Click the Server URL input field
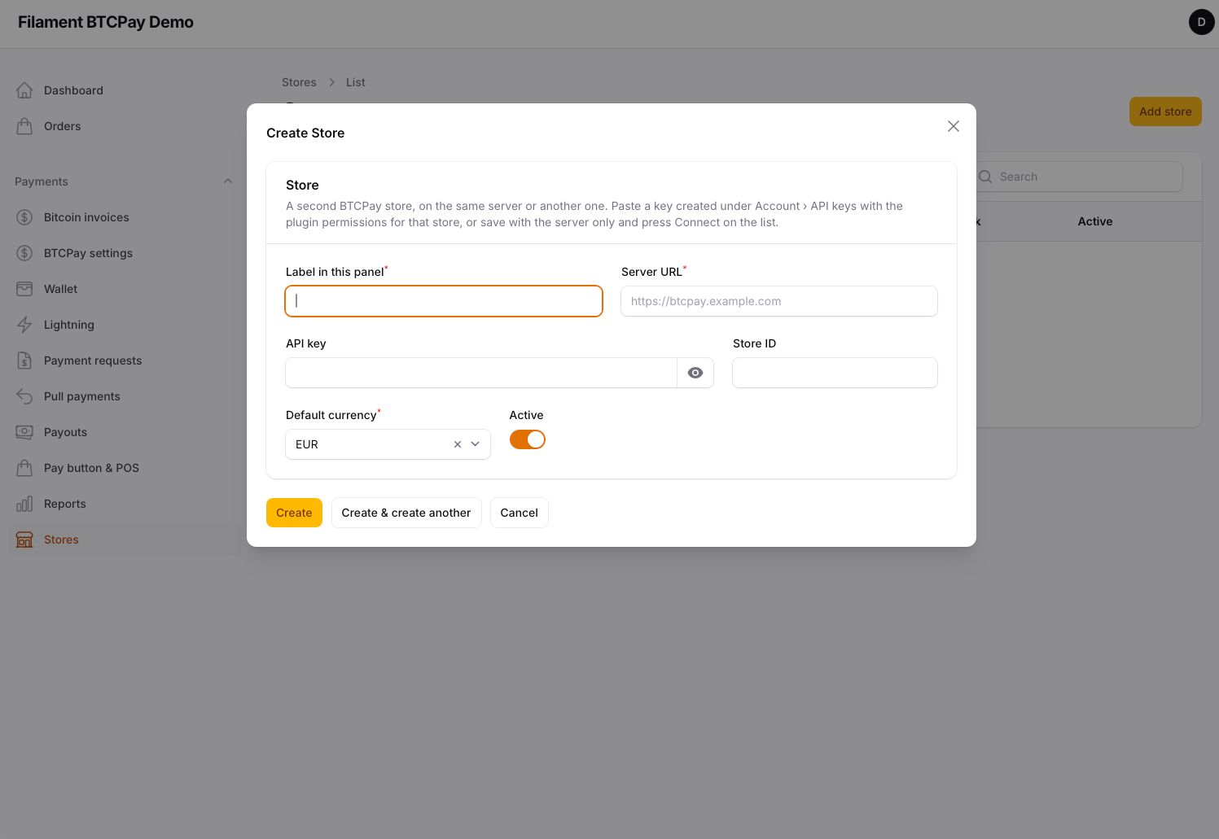1219x839 pixels. coord(779,301)
